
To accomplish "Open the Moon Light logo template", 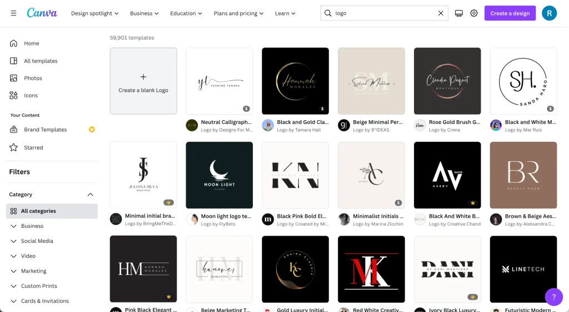I will [x=219, y=175].
